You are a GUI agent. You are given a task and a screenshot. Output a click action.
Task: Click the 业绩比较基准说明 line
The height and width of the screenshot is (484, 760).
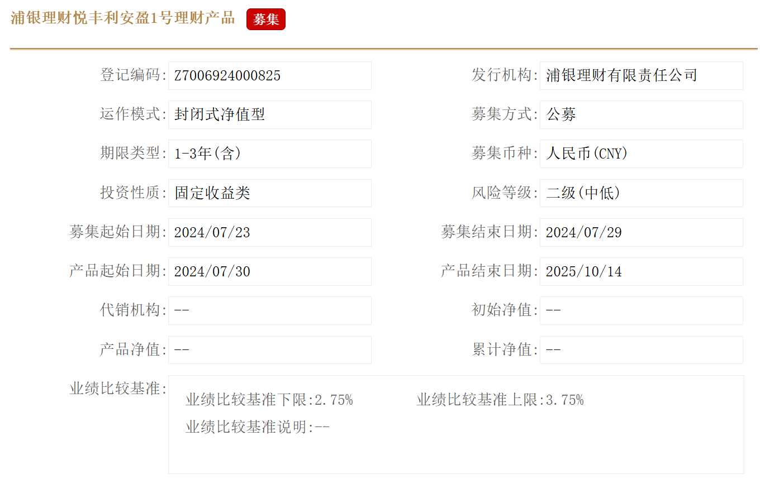[258, 428]
